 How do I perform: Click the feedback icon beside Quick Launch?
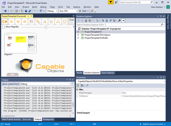(116, 2)
